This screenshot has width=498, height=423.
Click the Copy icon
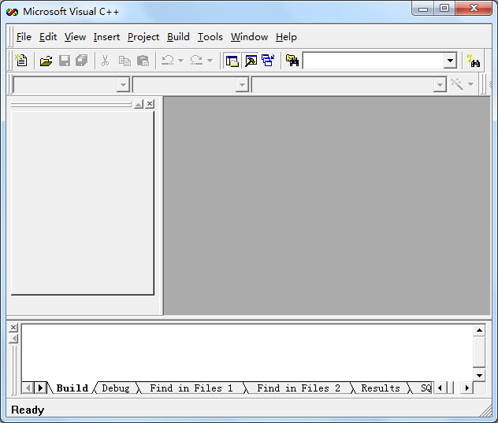124,61
